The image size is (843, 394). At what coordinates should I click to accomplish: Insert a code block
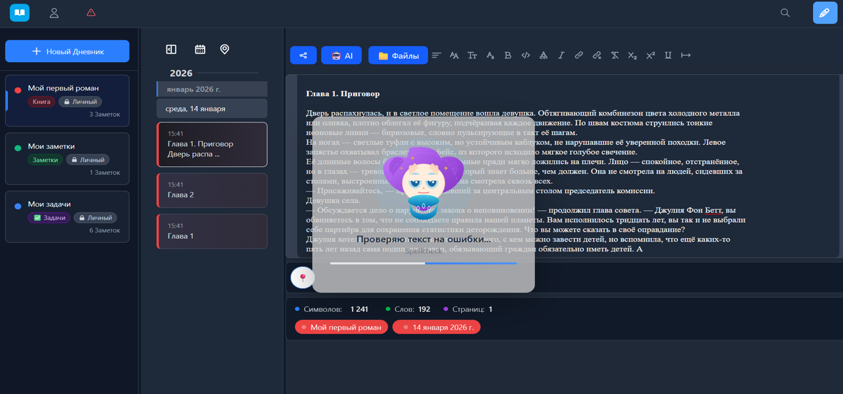click(526, 55)
